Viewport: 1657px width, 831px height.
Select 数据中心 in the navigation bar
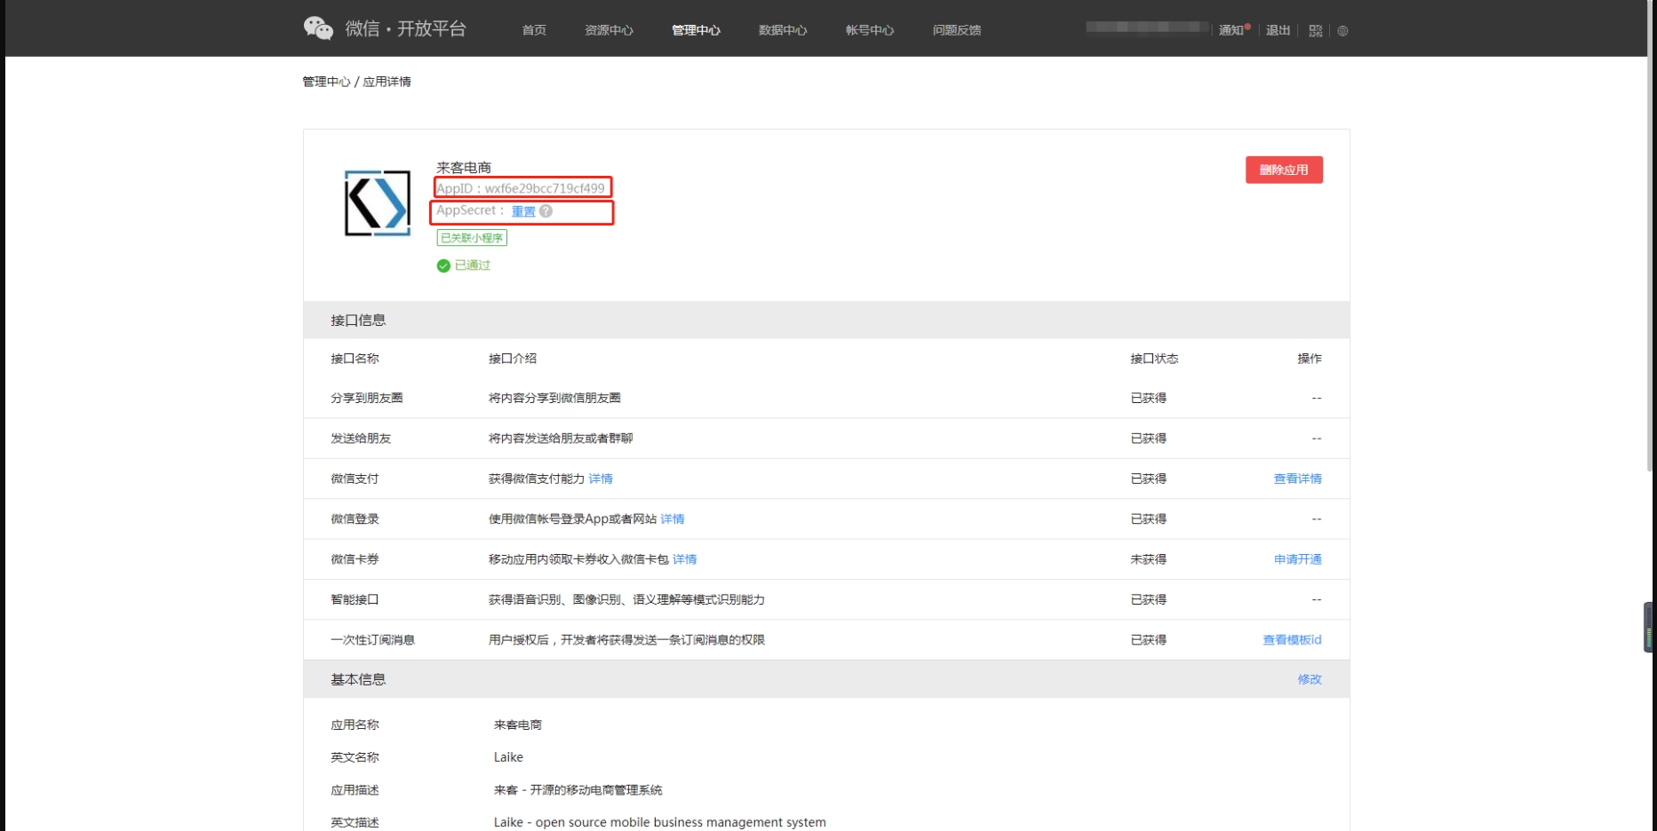[782, 30]
